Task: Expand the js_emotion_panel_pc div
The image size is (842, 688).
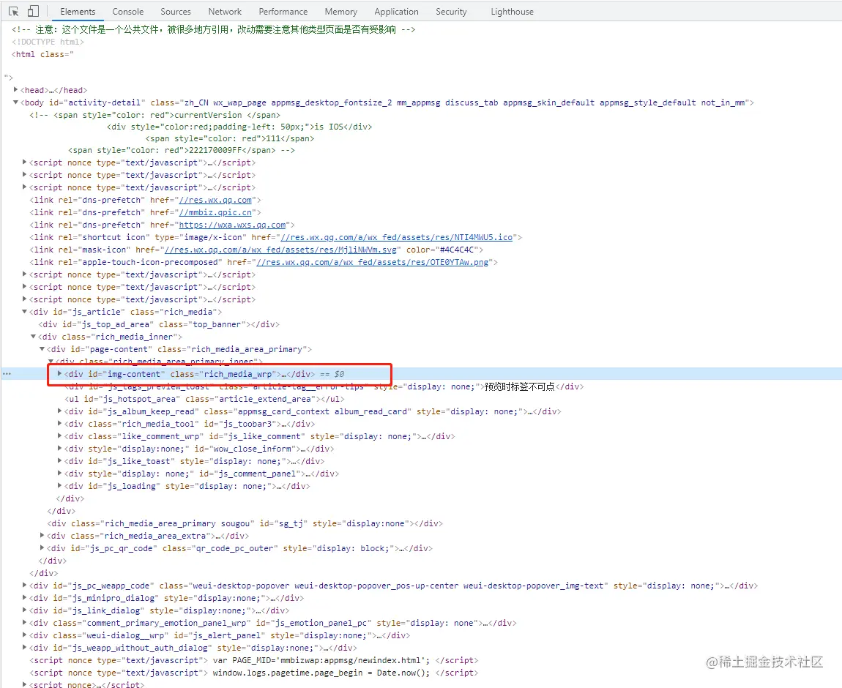Action: click(24, 623)
